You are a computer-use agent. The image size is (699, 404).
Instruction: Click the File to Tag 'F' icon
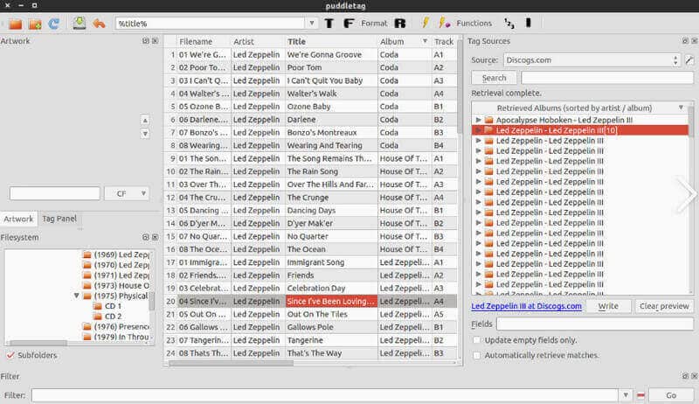pos(349,24)
